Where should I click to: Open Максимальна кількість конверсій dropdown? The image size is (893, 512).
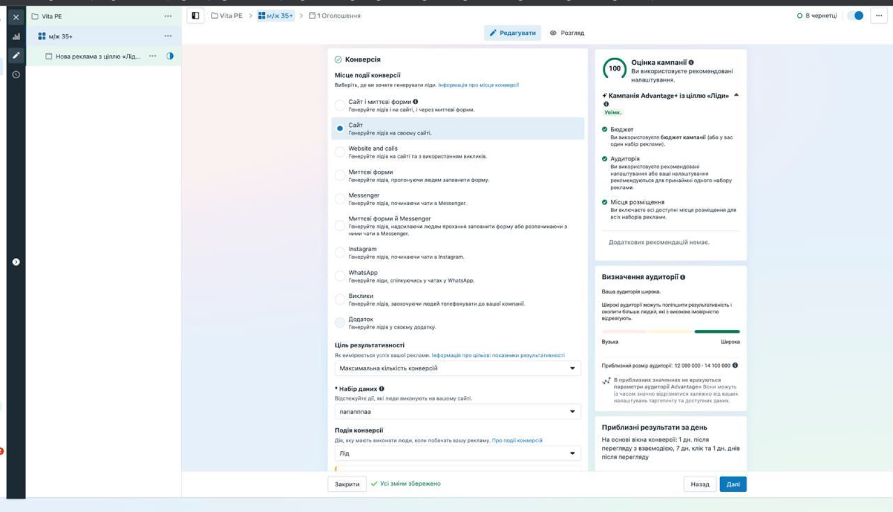pyautogui.click(x=457, y=368)
